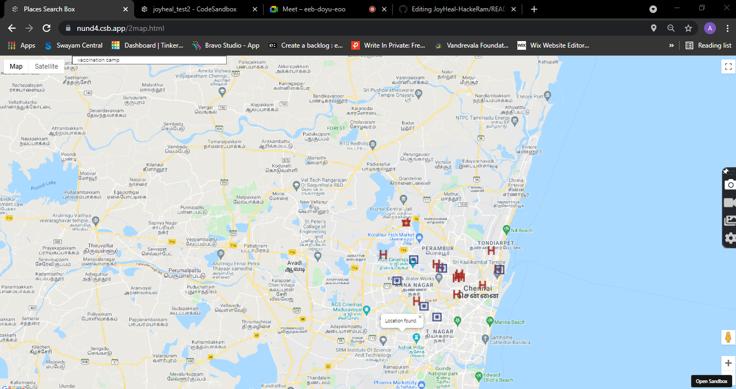Screen dimensions: 736x389
Task: Select the address bar URL
Action: coord(120,28)
